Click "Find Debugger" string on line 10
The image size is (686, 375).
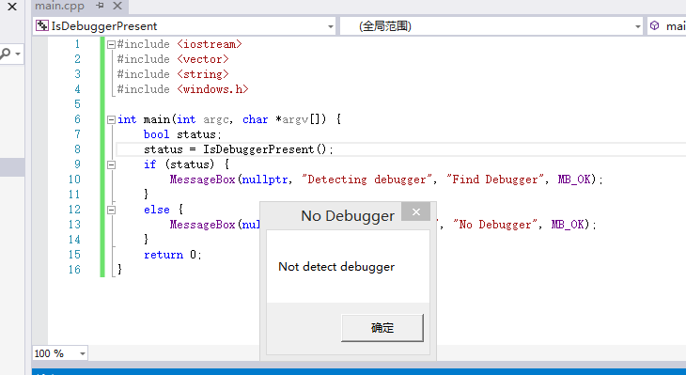[x=495, y=180]
